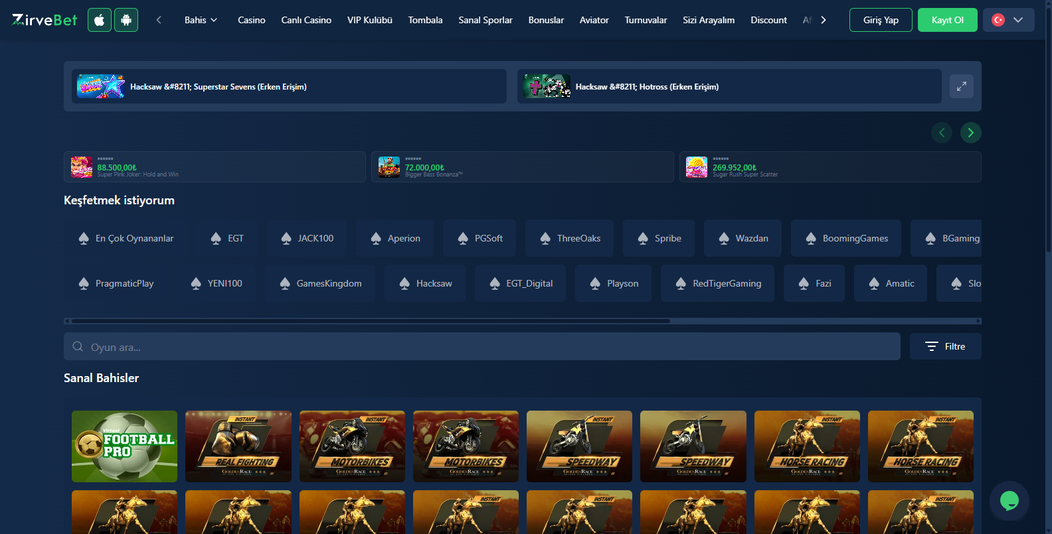The height and width of the screenshot is (534, 1052).
Task: Choose Playson provider
Action: [614, 283]
